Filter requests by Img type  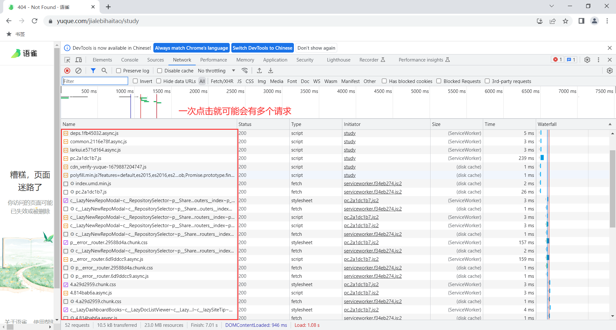click(262, 81)
